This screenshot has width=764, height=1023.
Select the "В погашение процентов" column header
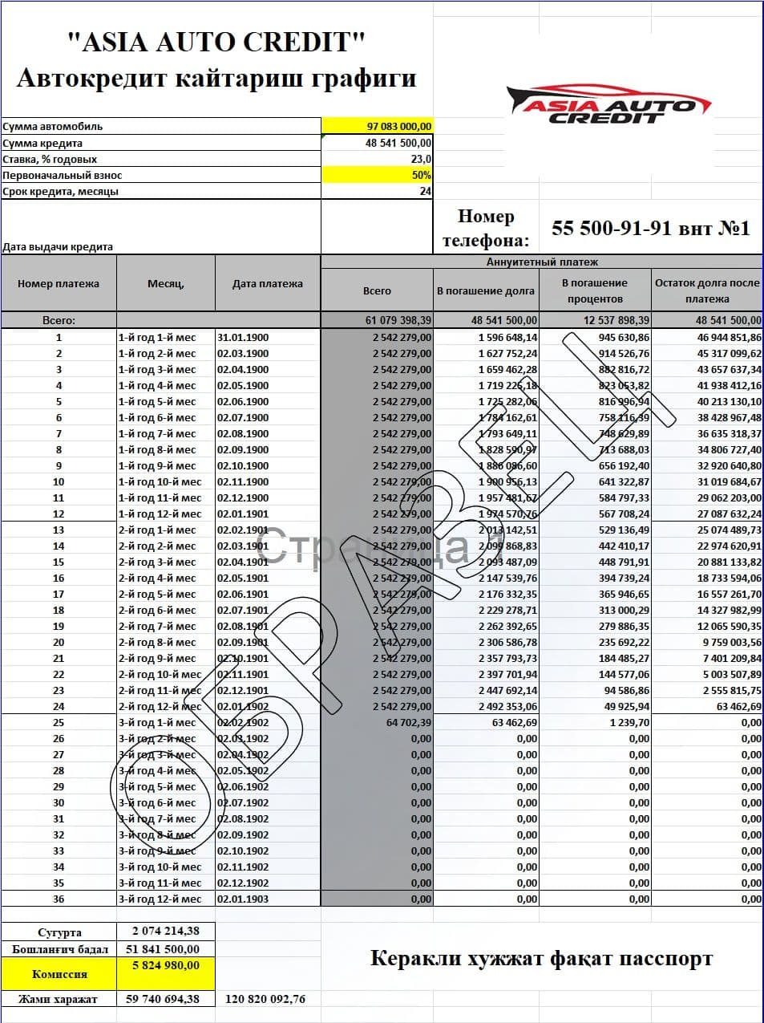(595, 290)
